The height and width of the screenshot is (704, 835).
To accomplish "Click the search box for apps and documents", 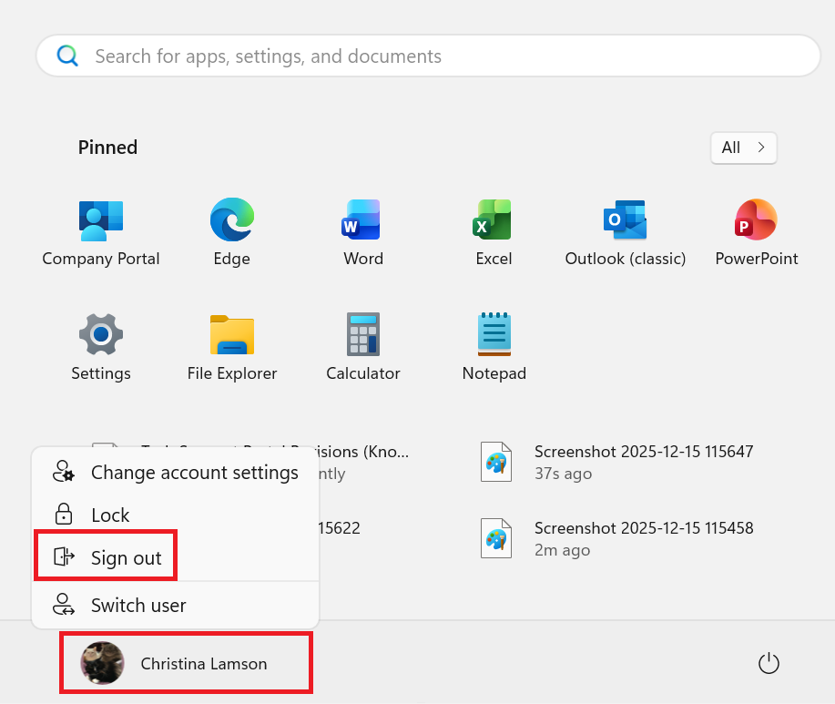I will click(x=428, y=56).
